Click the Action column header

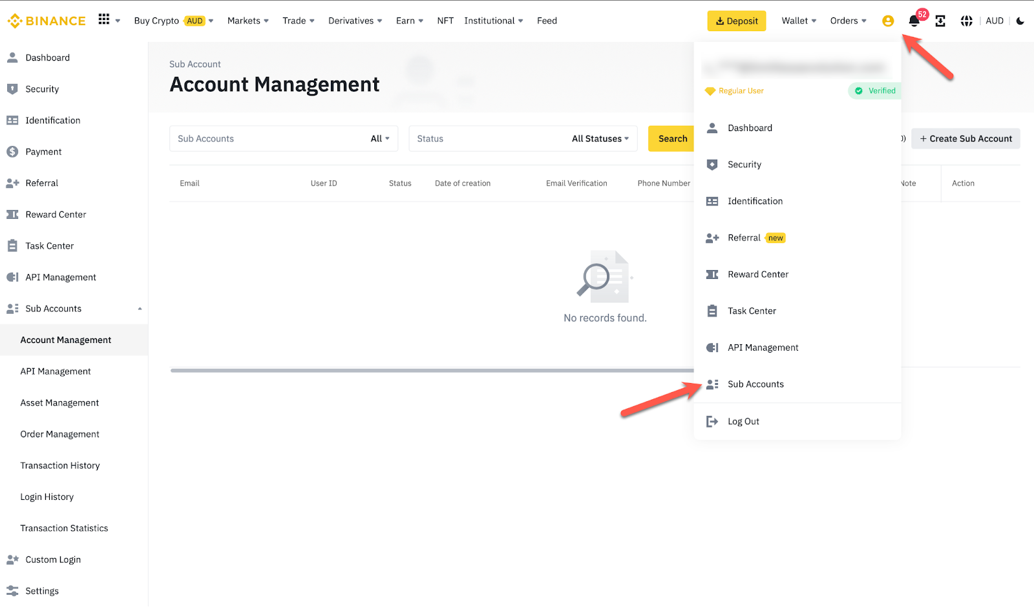pyautogui.click(x=963, y=183)
